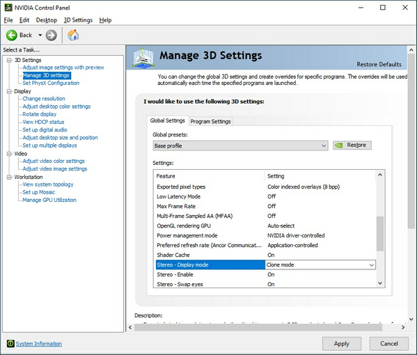417x355 pixels.
Task: Select the Stereo - Enable row
Action: (265, 274)
